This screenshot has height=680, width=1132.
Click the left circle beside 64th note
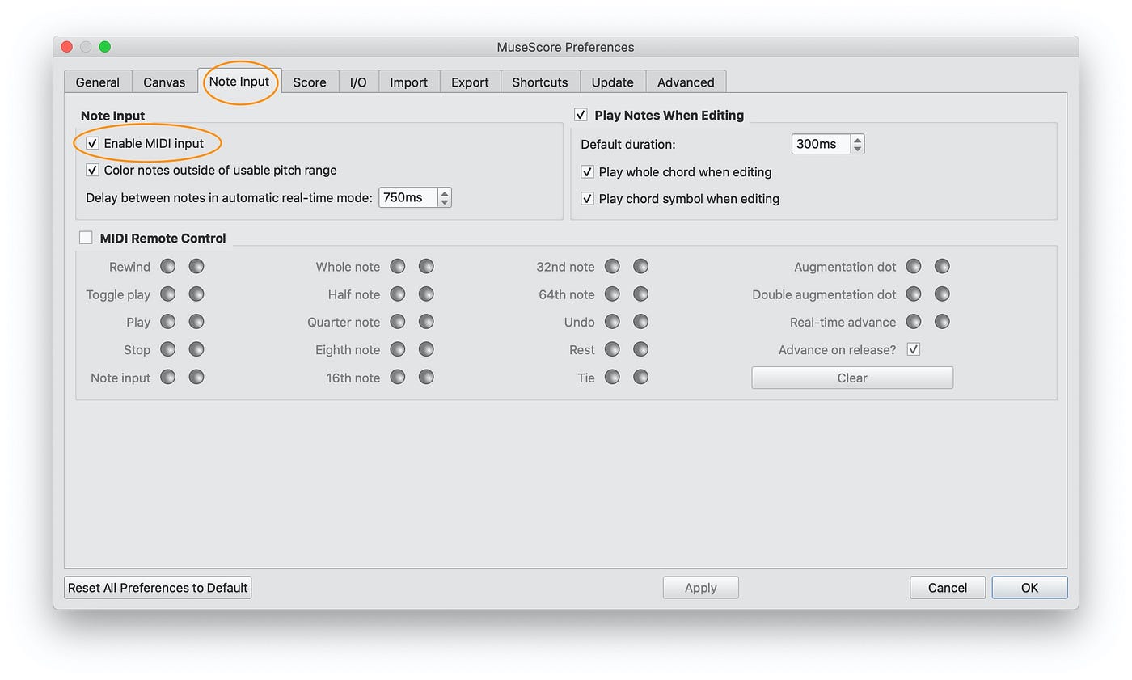[x=612, y=294]
